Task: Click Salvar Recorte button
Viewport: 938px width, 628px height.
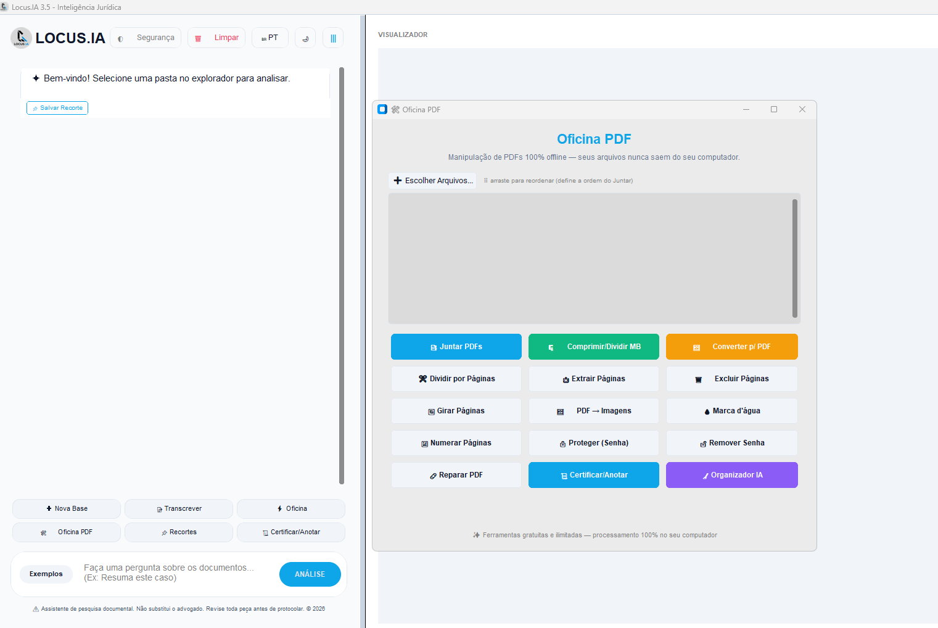Action: 57,108
